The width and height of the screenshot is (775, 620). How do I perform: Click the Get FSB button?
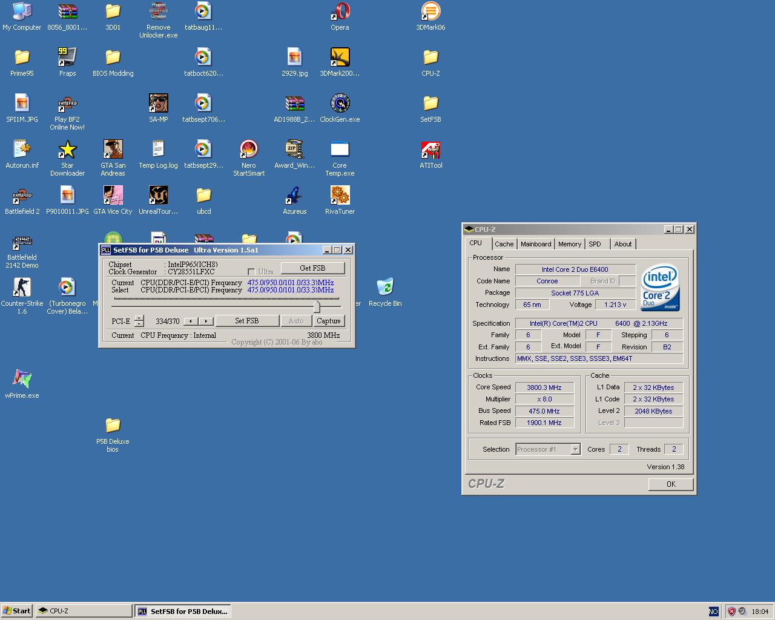pos(312,268)
